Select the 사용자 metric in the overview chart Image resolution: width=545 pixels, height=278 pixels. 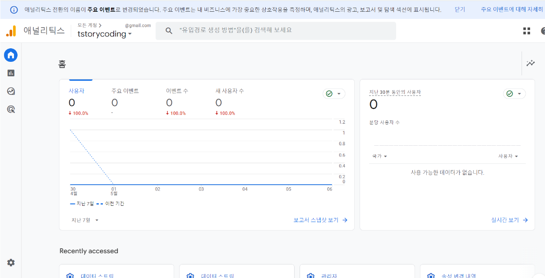pyautogui.click(x=77, y=91)
